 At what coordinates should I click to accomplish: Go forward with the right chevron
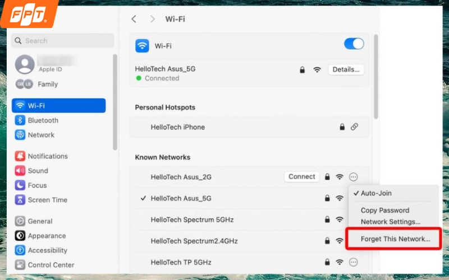point(152,19)
